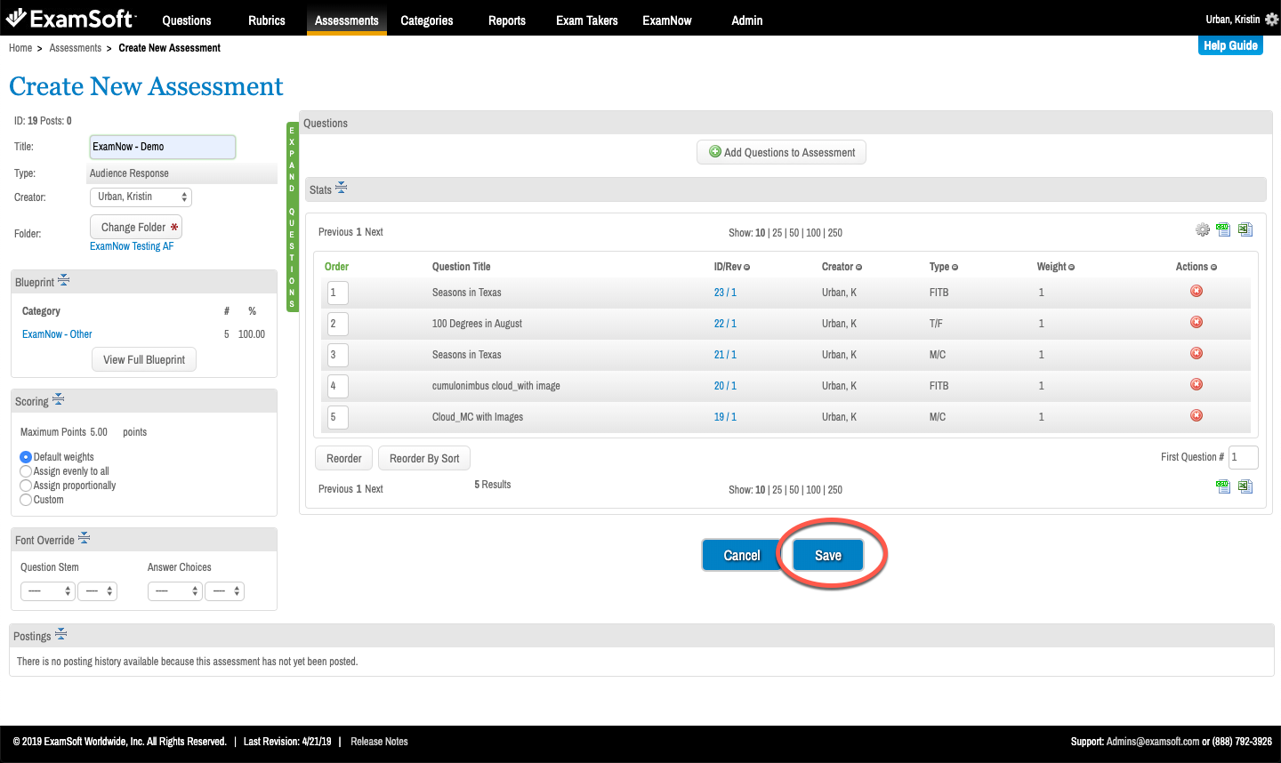Open the Questions menu
The width and height of the screenshot is (1281, 763).
[x=187, y=20]
